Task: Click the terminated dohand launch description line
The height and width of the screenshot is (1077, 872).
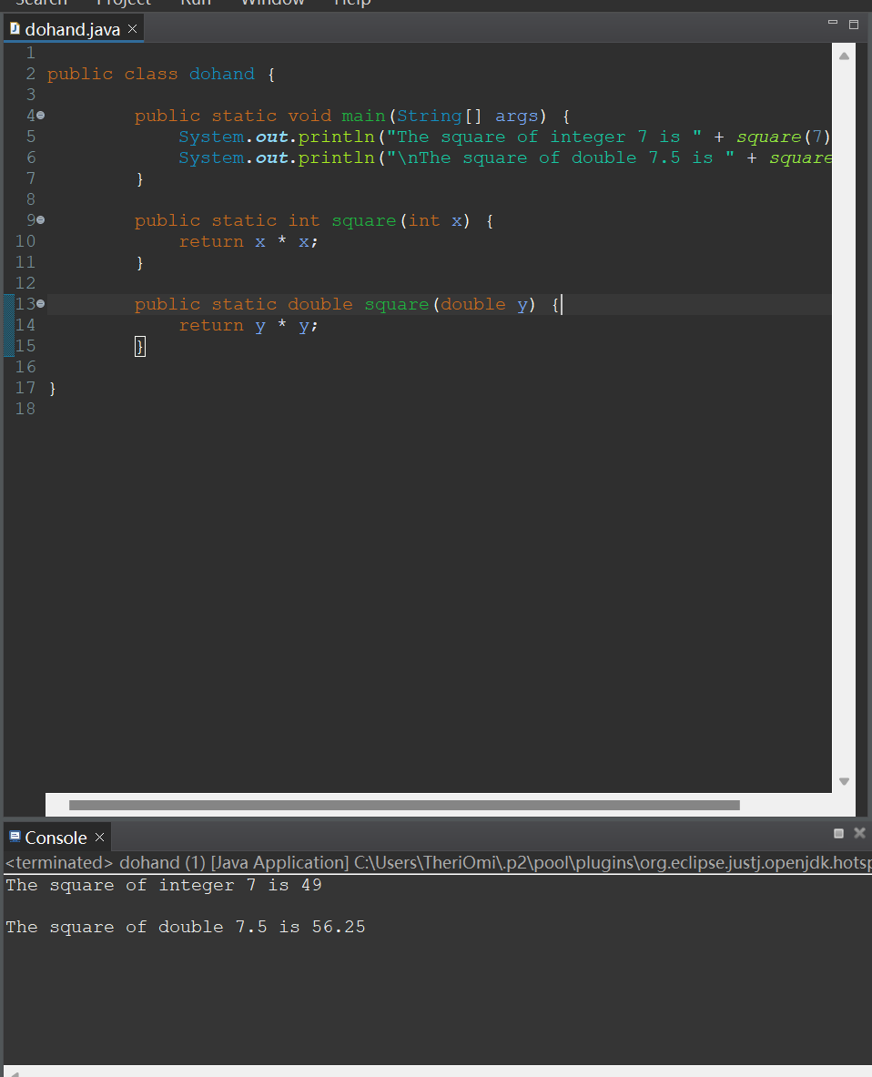Action: pyautogui.click(x=438, y=863)
